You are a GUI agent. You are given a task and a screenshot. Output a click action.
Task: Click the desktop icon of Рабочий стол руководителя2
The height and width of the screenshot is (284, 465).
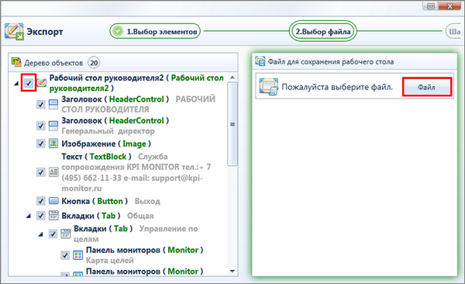click(42, 82)
